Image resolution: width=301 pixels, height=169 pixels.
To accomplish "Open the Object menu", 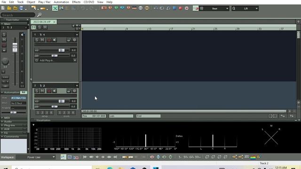I will pos(31,2).
